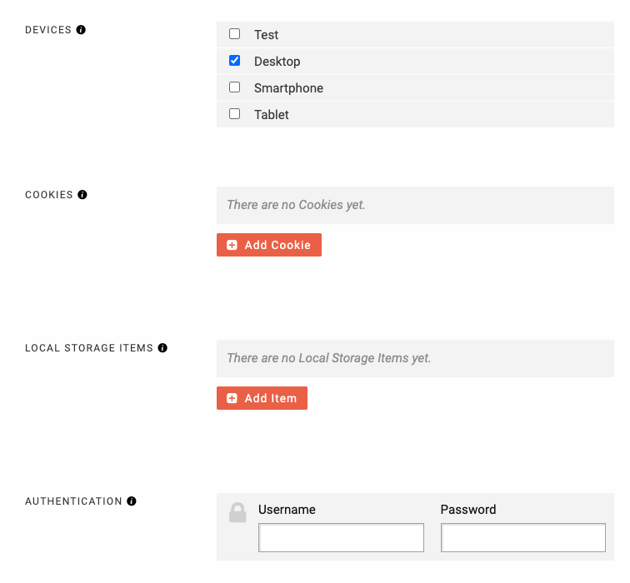The width and height of the screenshot is (630, 583).
Task: Click the Desktop device label
Action: tap(277, 62)
